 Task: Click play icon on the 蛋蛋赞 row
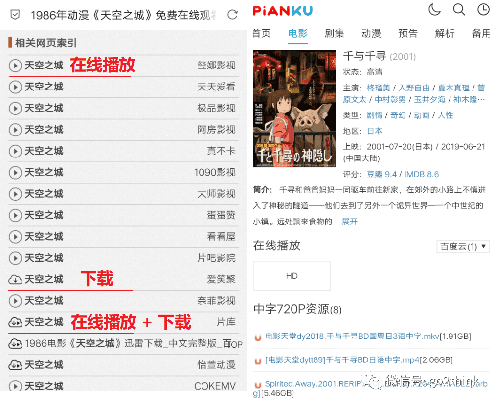point(15,215)
